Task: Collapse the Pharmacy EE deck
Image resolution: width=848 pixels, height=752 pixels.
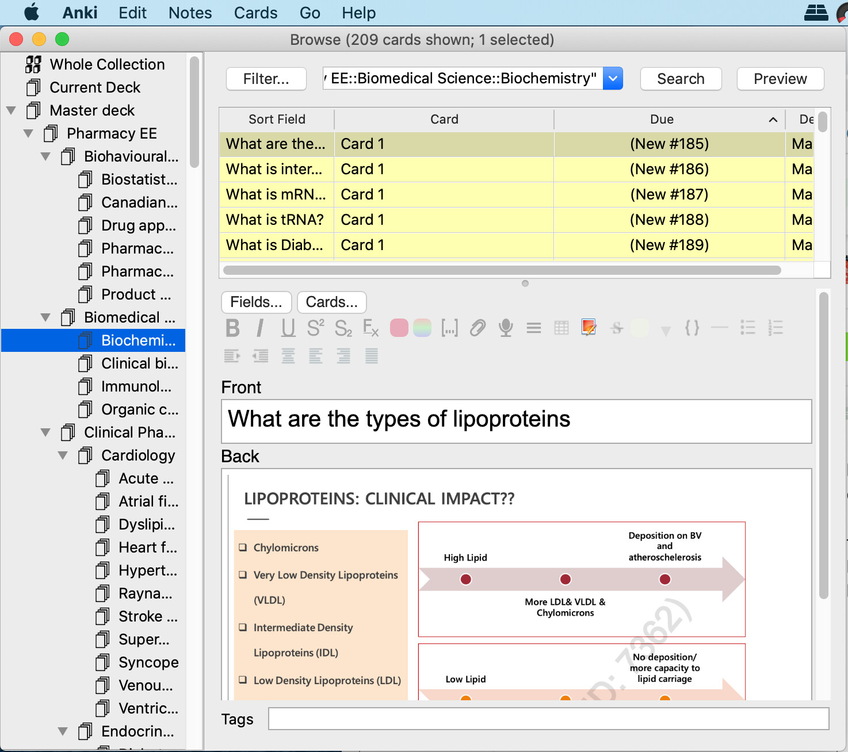Action: click(x=28, y=133)
